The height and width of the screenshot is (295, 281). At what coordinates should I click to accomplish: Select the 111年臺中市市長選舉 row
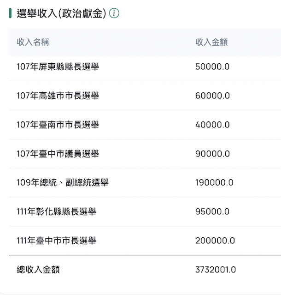click(145, 241)
